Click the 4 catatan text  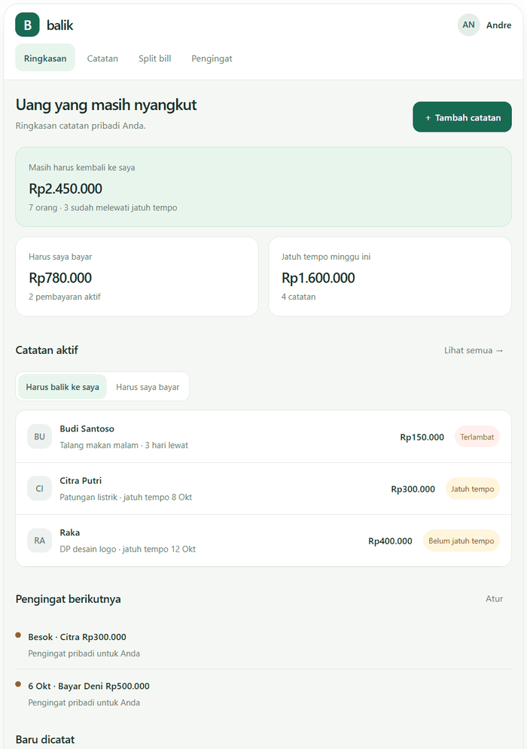[x=298, y=297]
